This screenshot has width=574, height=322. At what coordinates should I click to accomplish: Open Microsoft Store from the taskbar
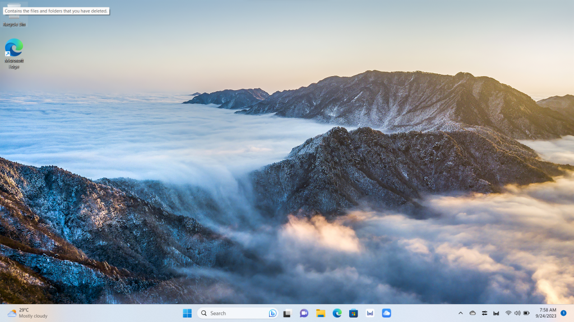click(x=353, y=313)
